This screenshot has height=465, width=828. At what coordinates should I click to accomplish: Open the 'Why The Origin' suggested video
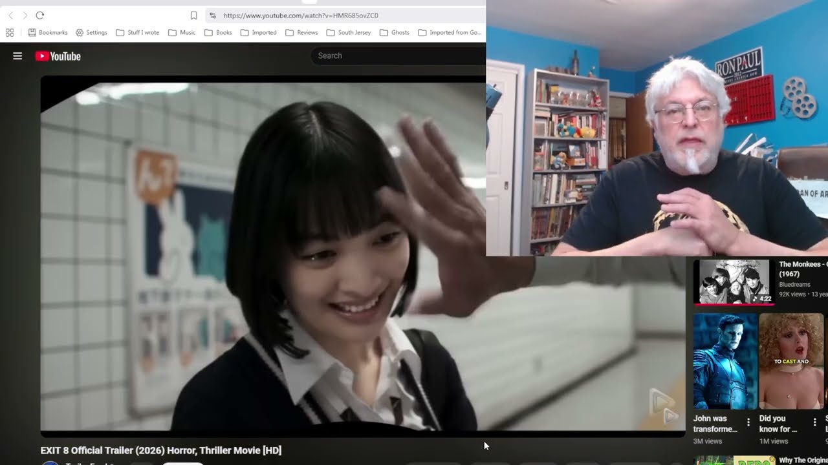[803, 460]
